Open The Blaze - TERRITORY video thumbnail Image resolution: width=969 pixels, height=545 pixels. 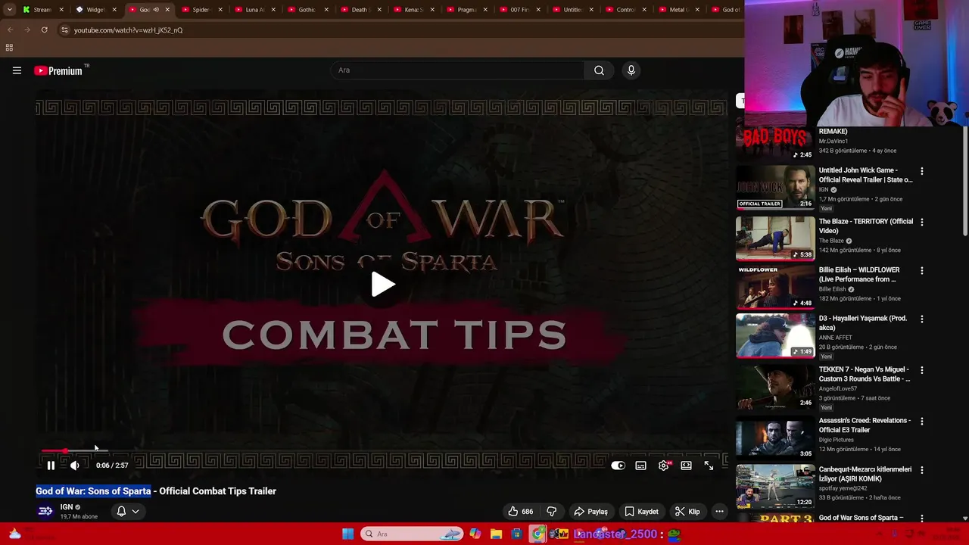pos(775,238)
